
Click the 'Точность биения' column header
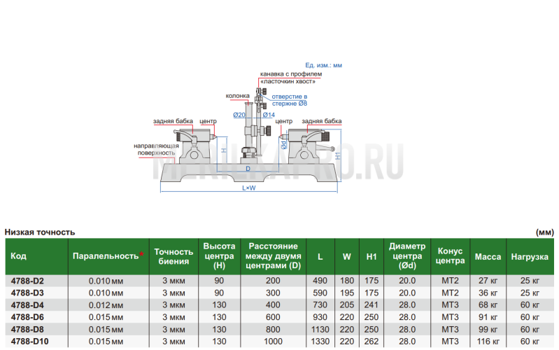[x=174, y=256]
